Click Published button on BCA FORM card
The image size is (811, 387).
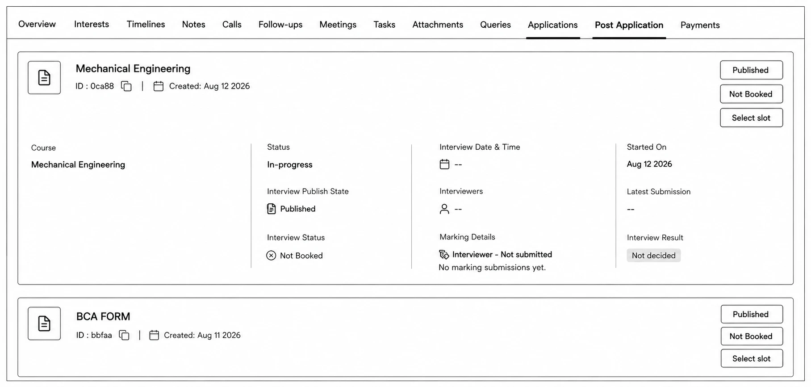point(752,314)
